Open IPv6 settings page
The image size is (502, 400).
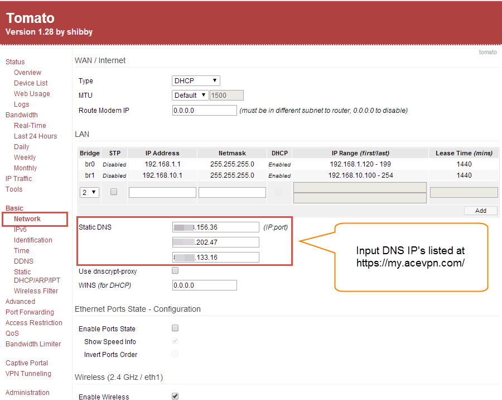coord(20,230)
